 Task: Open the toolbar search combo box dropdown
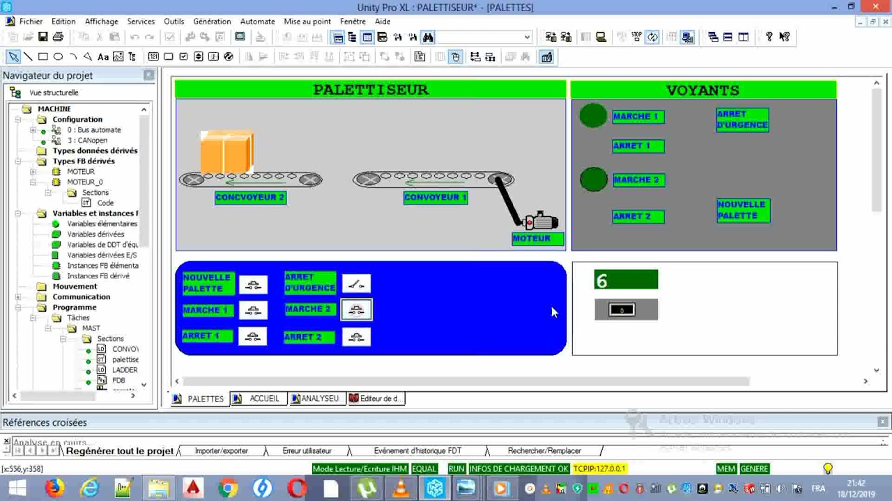(x=527, y=37)
